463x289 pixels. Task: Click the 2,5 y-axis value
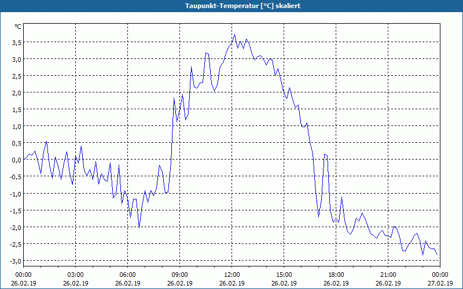(x=17, y=76)
